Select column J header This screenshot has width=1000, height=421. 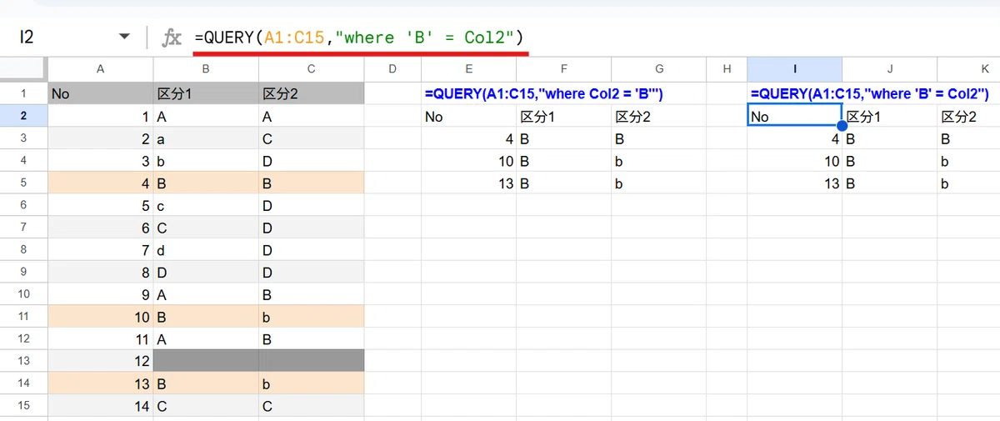click(889, 69)
